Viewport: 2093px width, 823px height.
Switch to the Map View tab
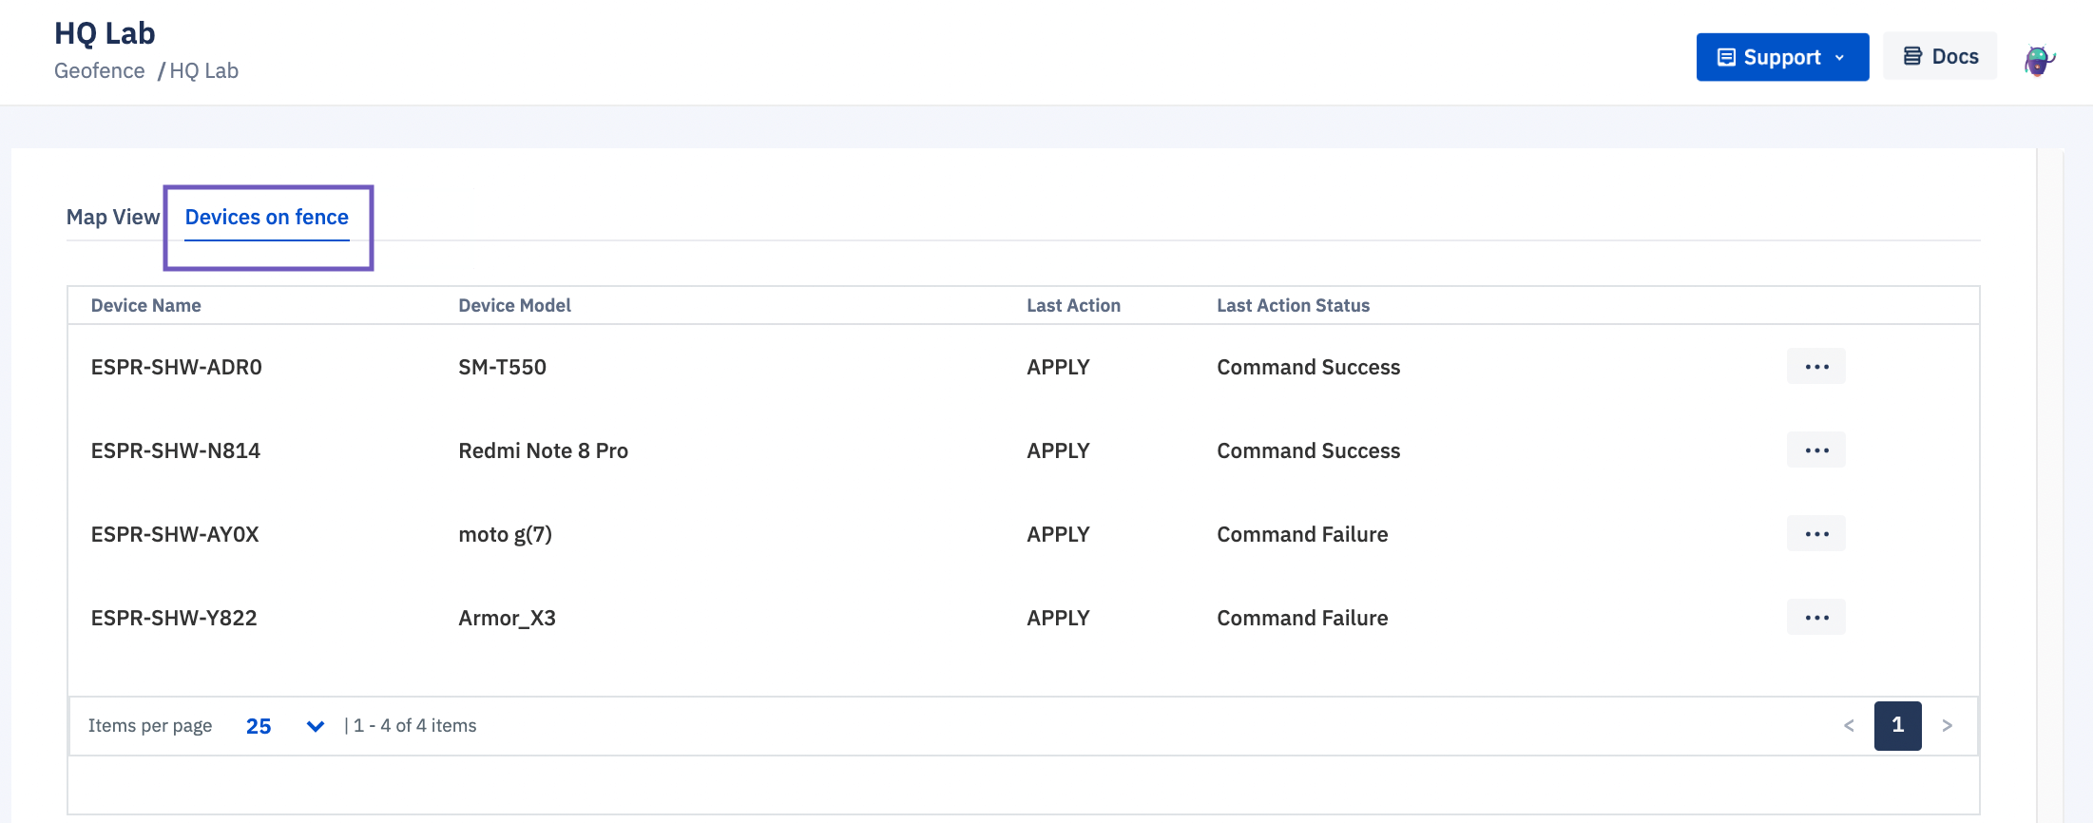coord(113,217)
